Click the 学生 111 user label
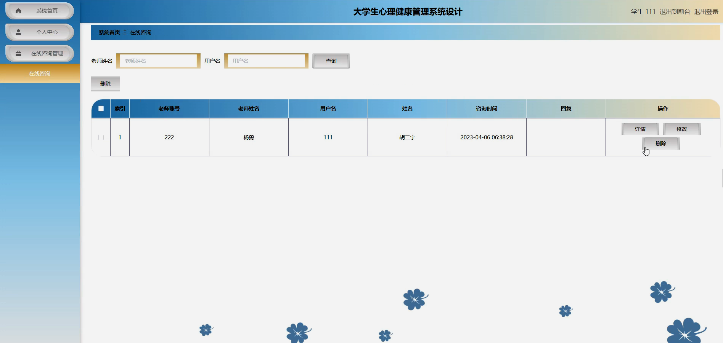Screen dimensions: 723x343 [x=643, y=12]
